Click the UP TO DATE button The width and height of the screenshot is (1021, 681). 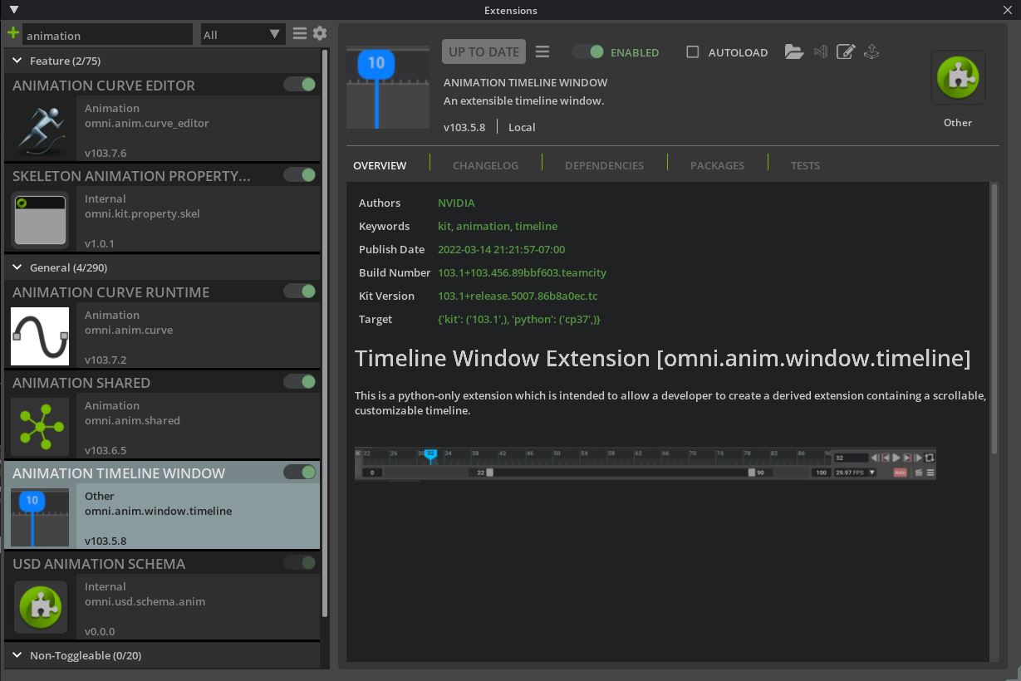coord(484,51)
